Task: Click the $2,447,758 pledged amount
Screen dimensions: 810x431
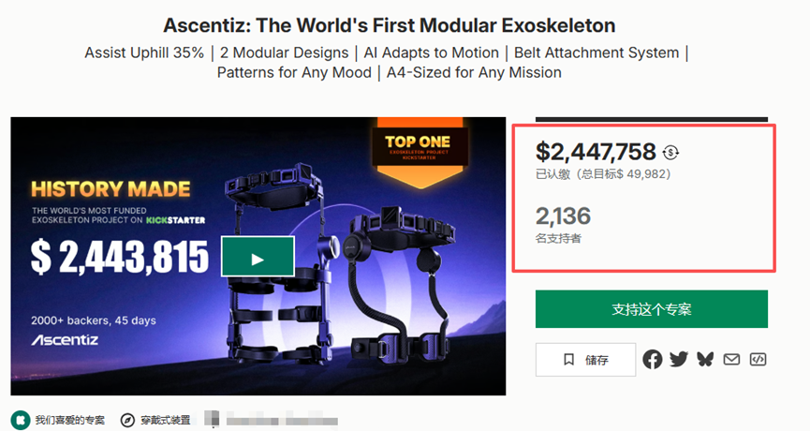Action: (596, 152)
